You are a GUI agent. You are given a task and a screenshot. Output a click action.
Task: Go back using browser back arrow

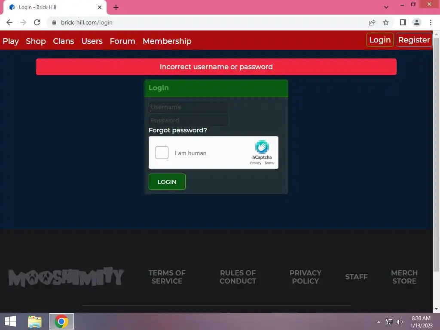(9, 22)
